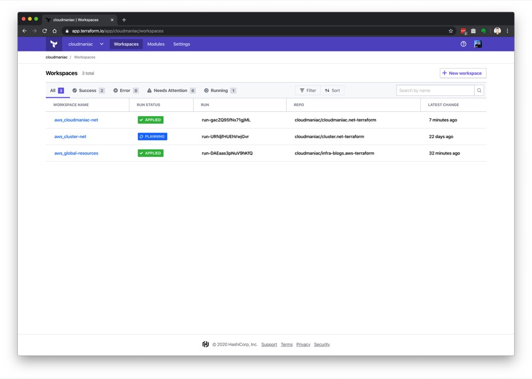Viewport: 532px width, 379px height.
Task: Click the PLANNING status badge
Action: coord(153,137)
